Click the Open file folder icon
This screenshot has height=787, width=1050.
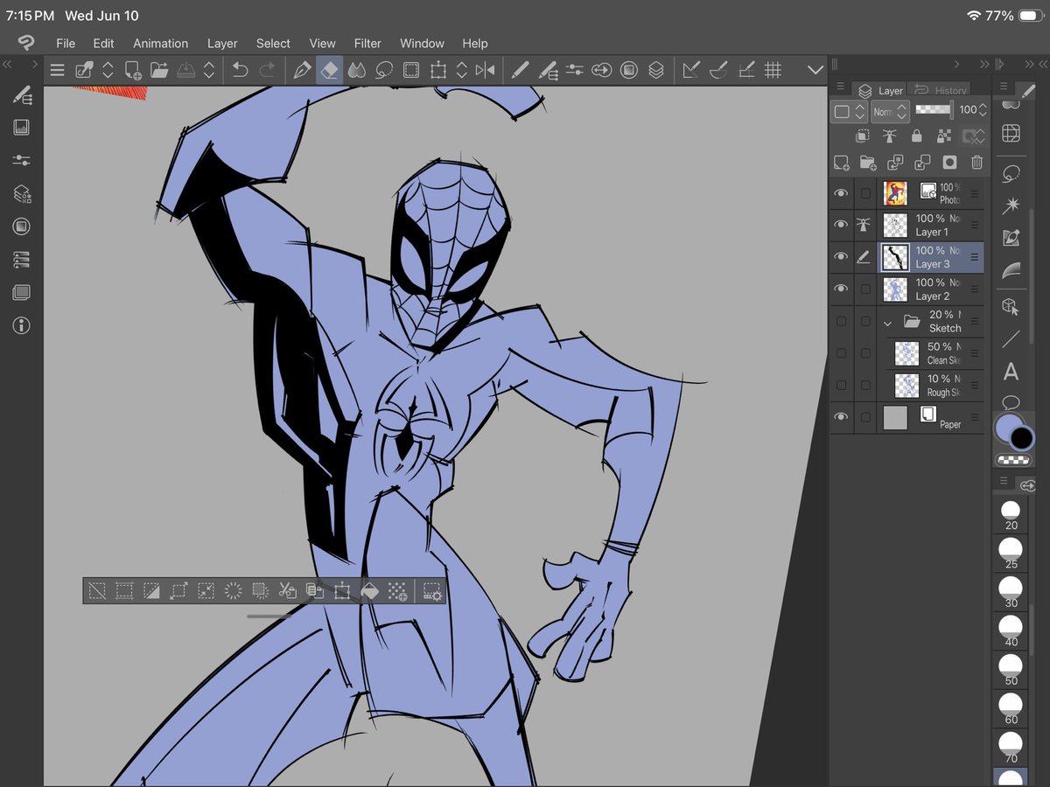click(158, 70)
